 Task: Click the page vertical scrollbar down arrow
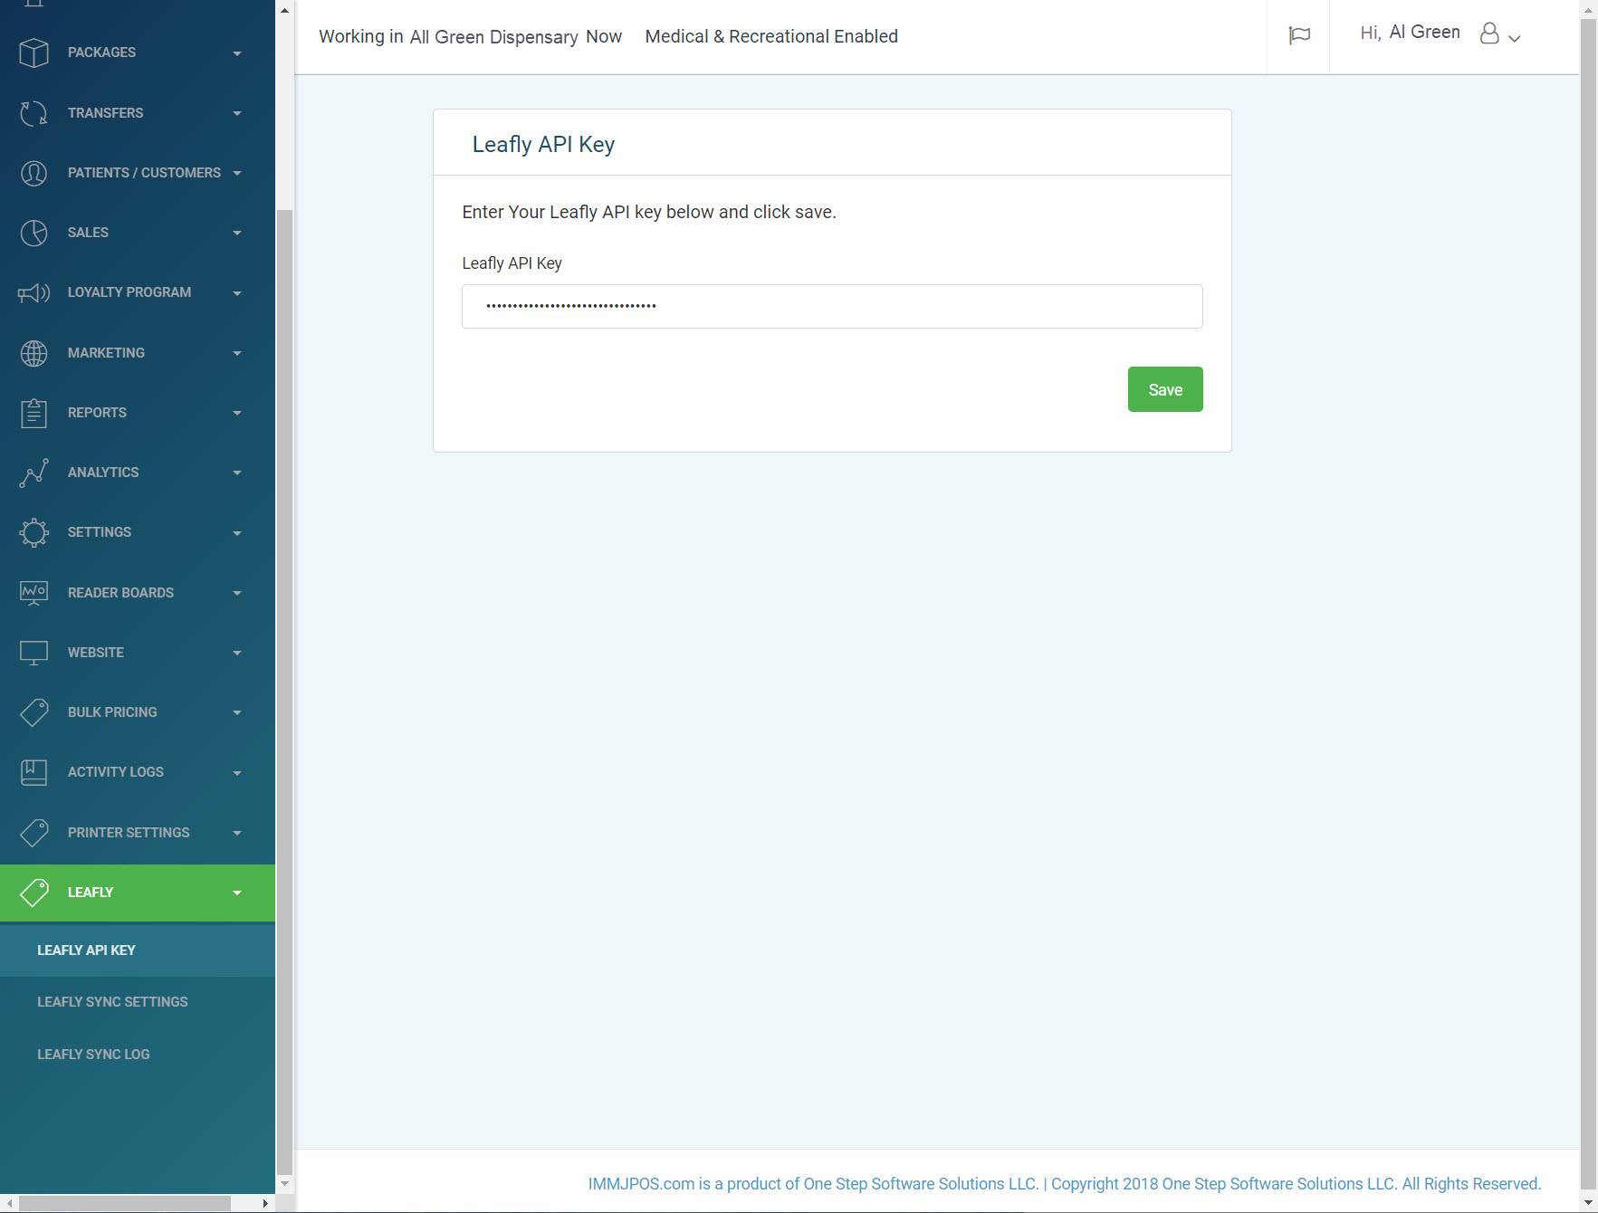click(1588, 1203)
